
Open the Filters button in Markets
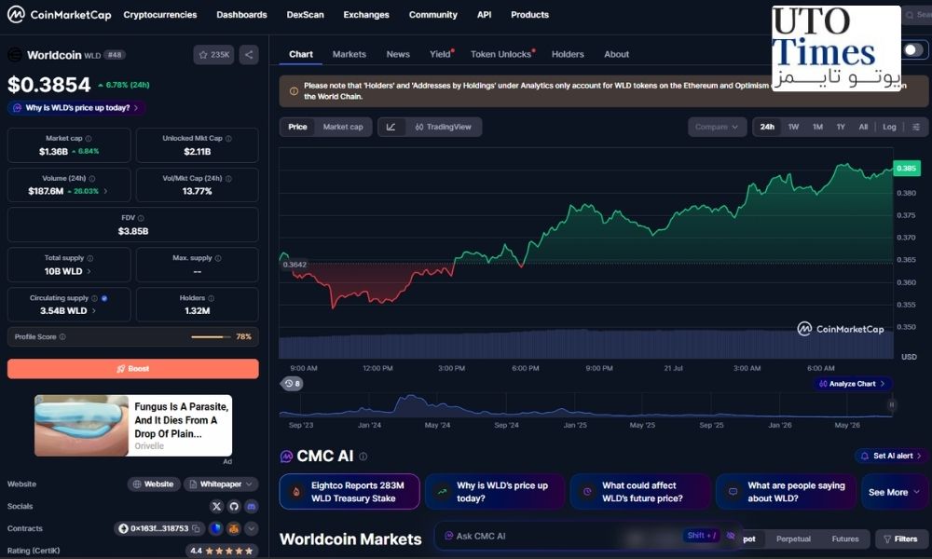900,539
